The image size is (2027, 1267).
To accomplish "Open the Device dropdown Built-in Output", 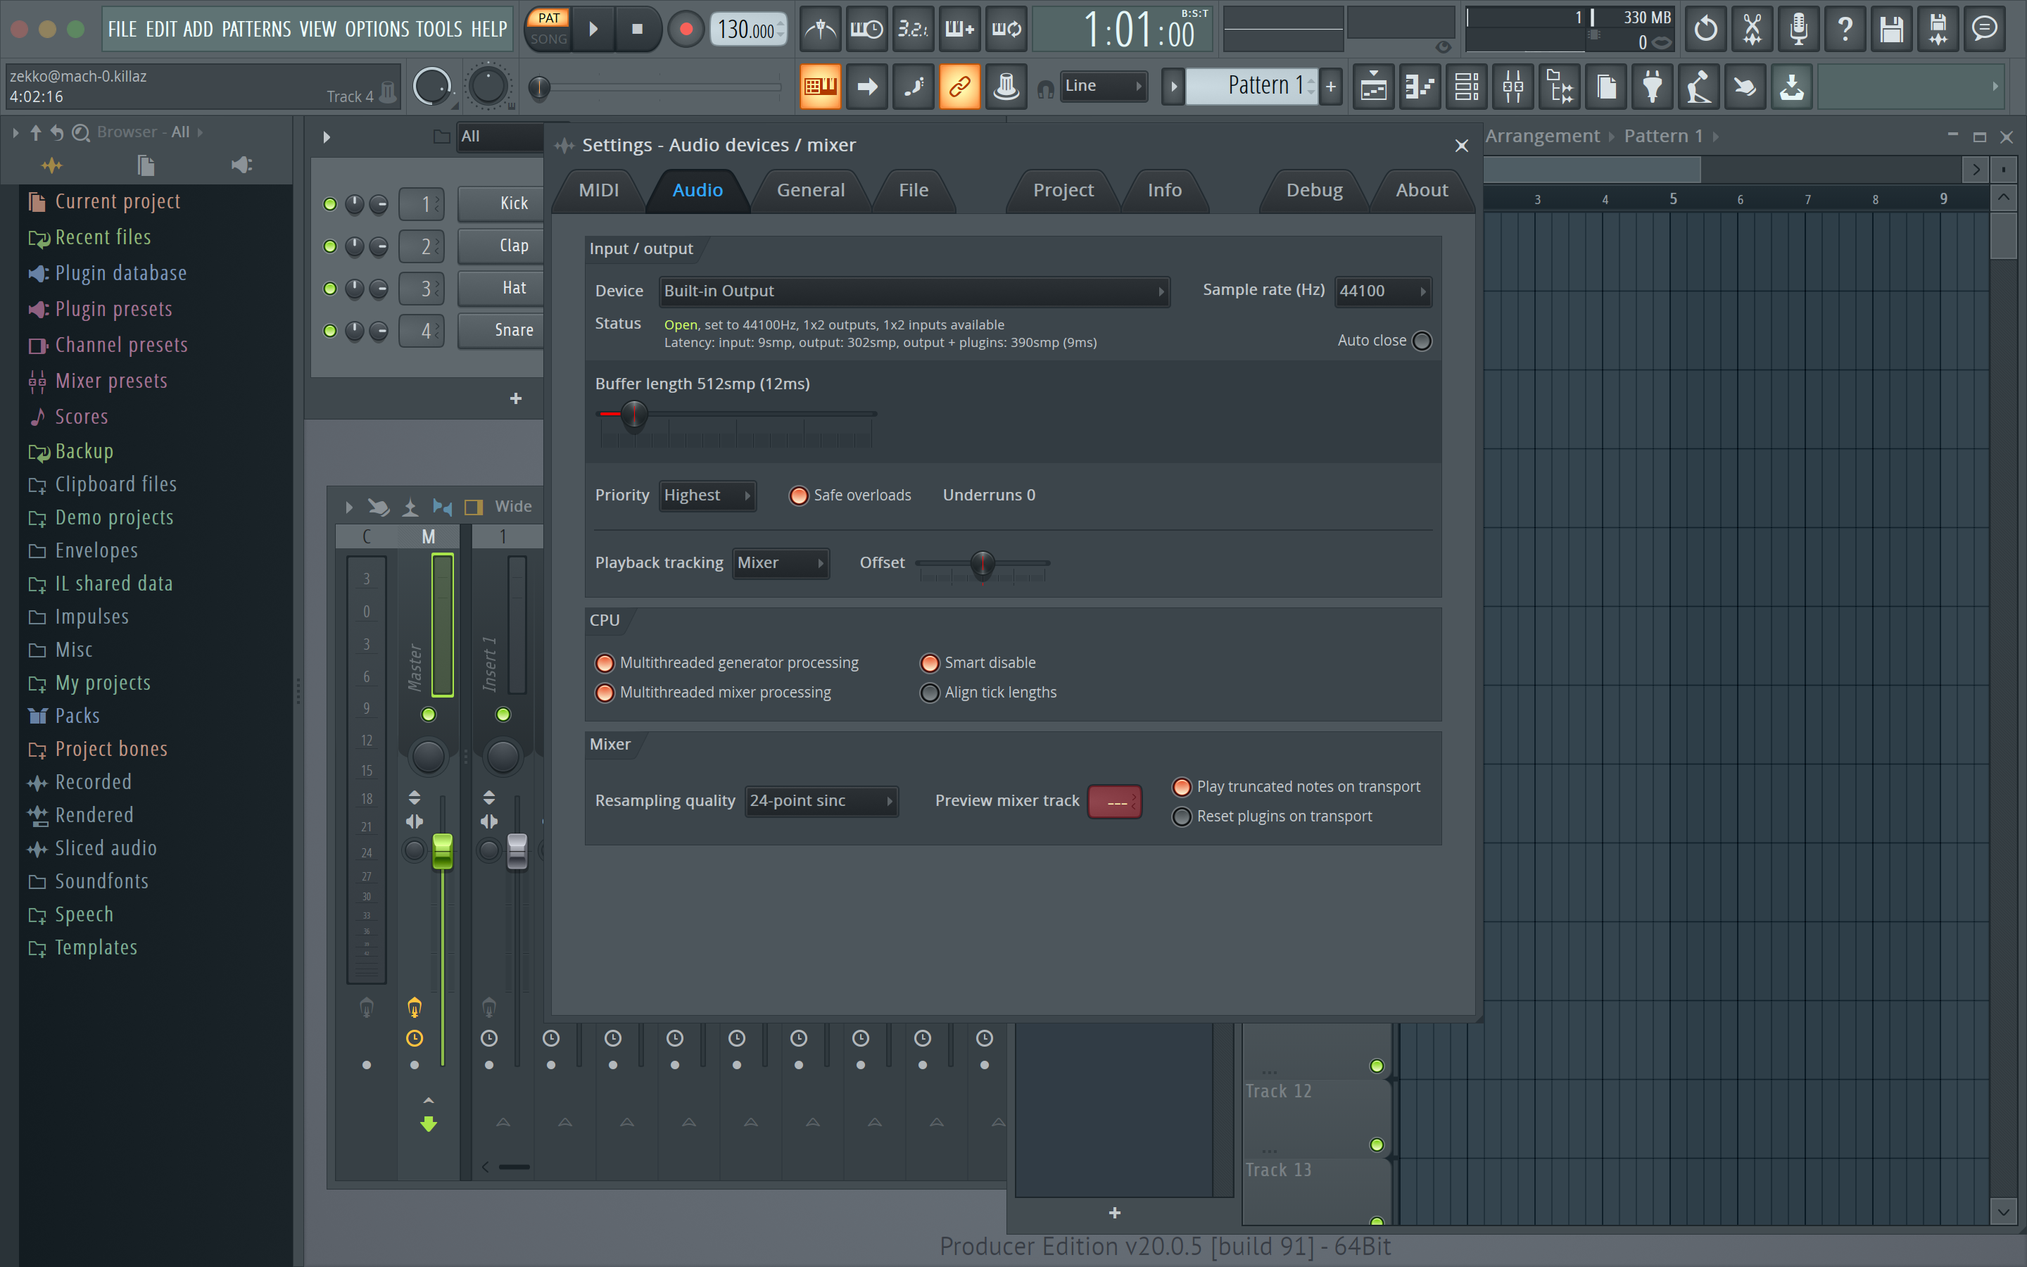I will point(914,291).
